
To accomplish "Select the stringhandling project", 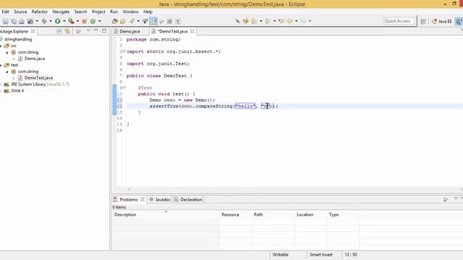I will click(x=17, y=39).
